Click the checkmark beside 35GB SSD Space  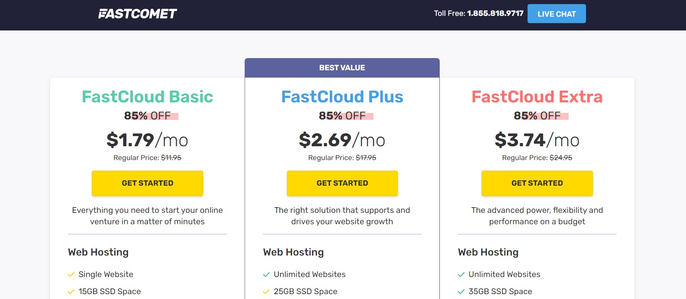[x=460, y=291]
